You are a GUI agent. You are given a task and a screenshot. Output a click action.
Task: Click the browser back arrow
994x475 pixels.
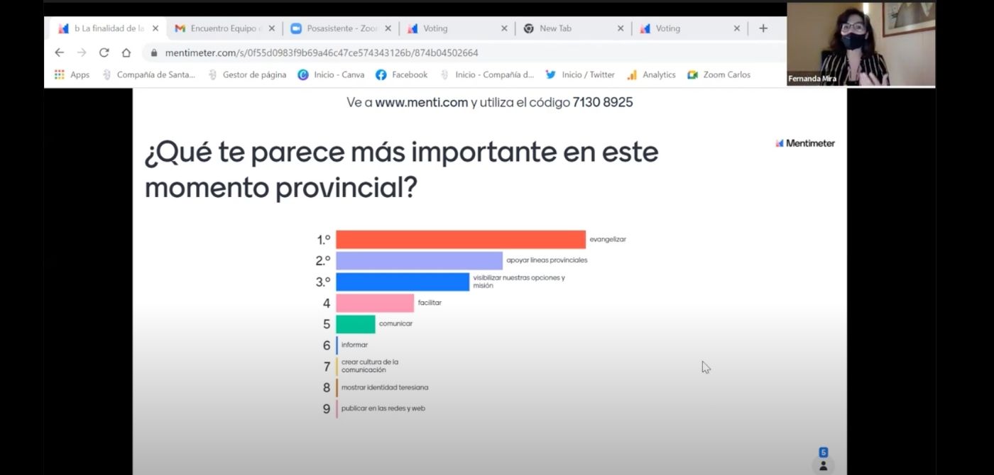pyautogui.click(x=60, y=52)
